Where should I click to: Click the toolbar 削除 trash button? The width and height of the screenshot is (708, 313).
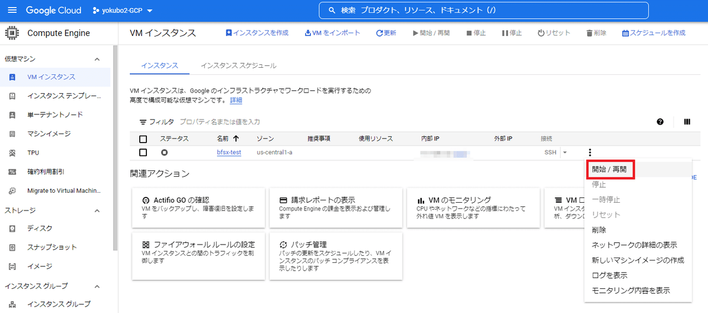point(596,33)
